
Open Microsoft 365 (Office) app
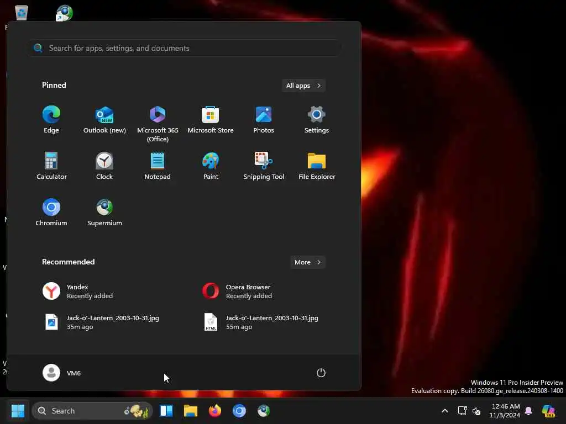pyautogui.click(x=158, y=124)
